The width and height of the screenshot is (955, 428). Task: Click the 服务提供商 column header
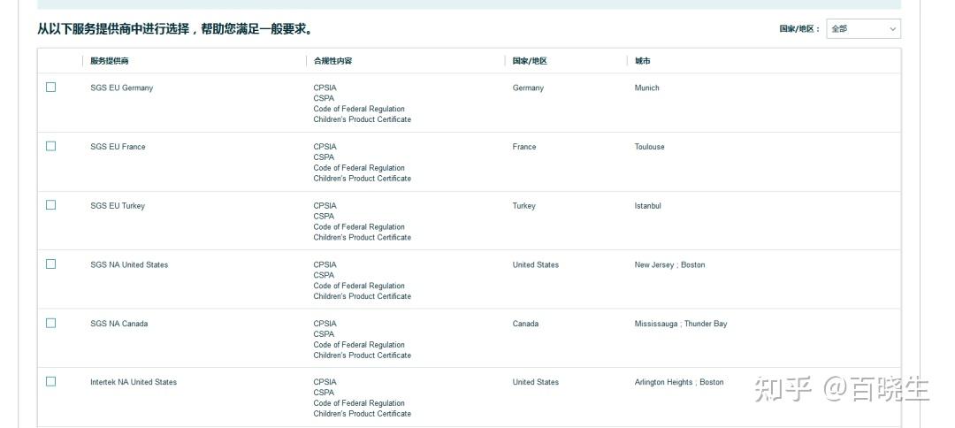coord(110,61)
